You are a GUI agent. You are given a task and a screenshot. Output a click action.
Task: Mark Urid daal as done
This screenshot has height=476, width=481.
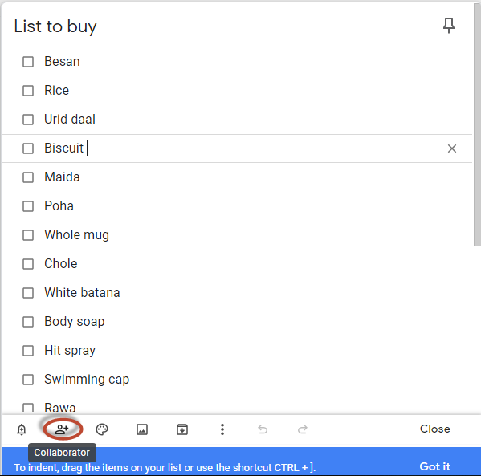tap(28, 120)
